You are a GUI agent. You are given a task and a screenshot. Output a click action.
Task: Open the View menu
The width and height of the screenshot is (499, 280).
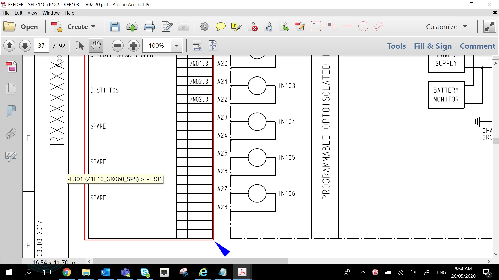tap(32, 13)
